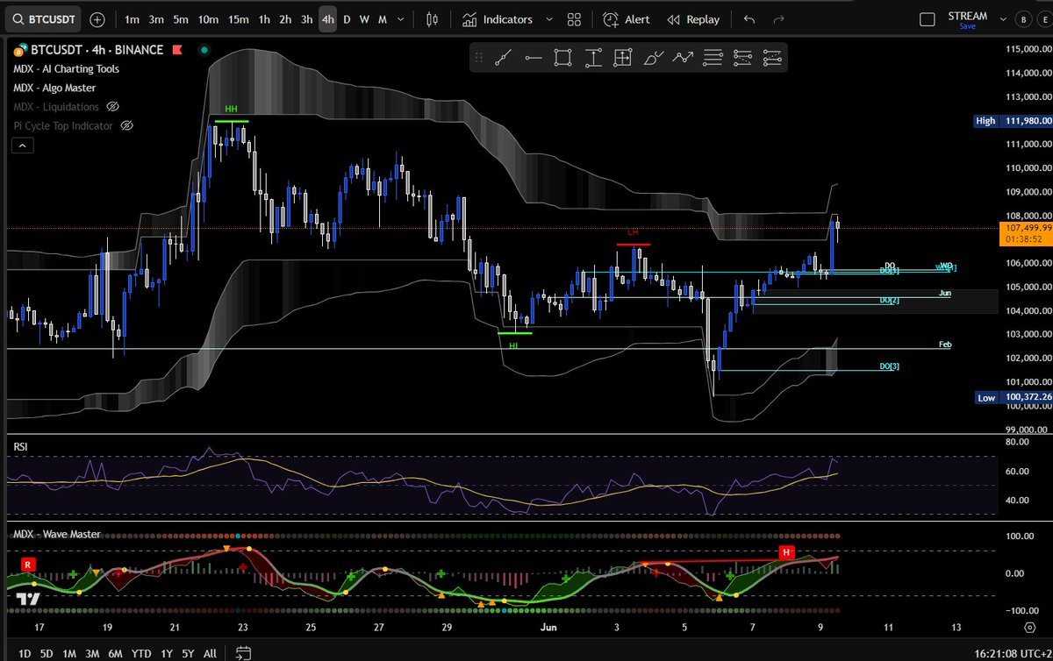Viewport: 1053px width, 661px height.
Task: Toggle visibility of Pi Cycle Top Indicator
Action: (125, 125)
